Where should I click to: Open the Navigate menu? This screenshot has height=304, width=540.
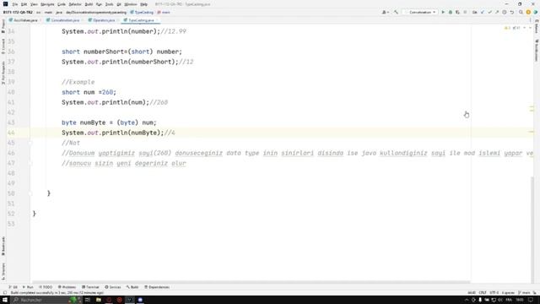click(47, 4)
